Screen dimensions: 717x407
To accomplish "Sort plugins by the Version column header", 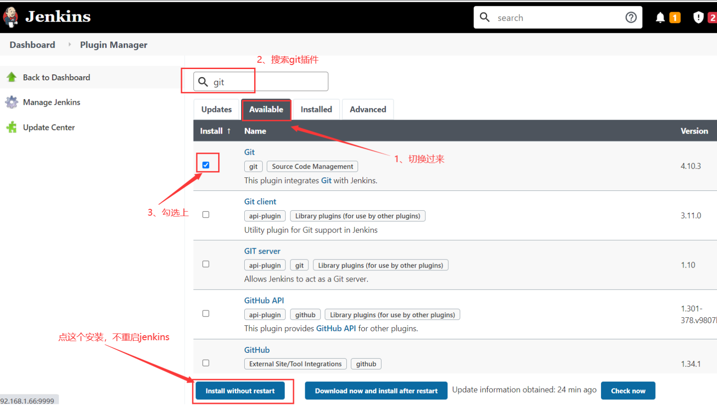I will pos(694,131).
